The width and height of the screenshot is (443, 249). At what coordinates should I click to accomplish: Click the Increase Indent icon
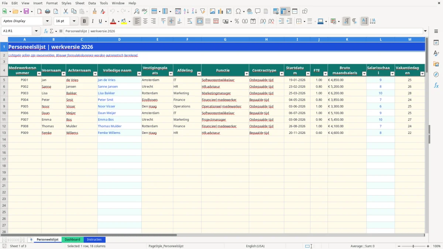pyautogui.click(x=281, y=21)
